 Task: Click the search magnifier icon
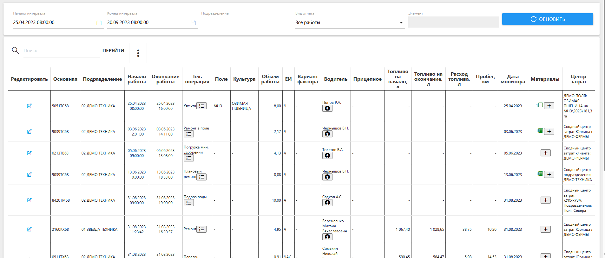tap(15, 50)
